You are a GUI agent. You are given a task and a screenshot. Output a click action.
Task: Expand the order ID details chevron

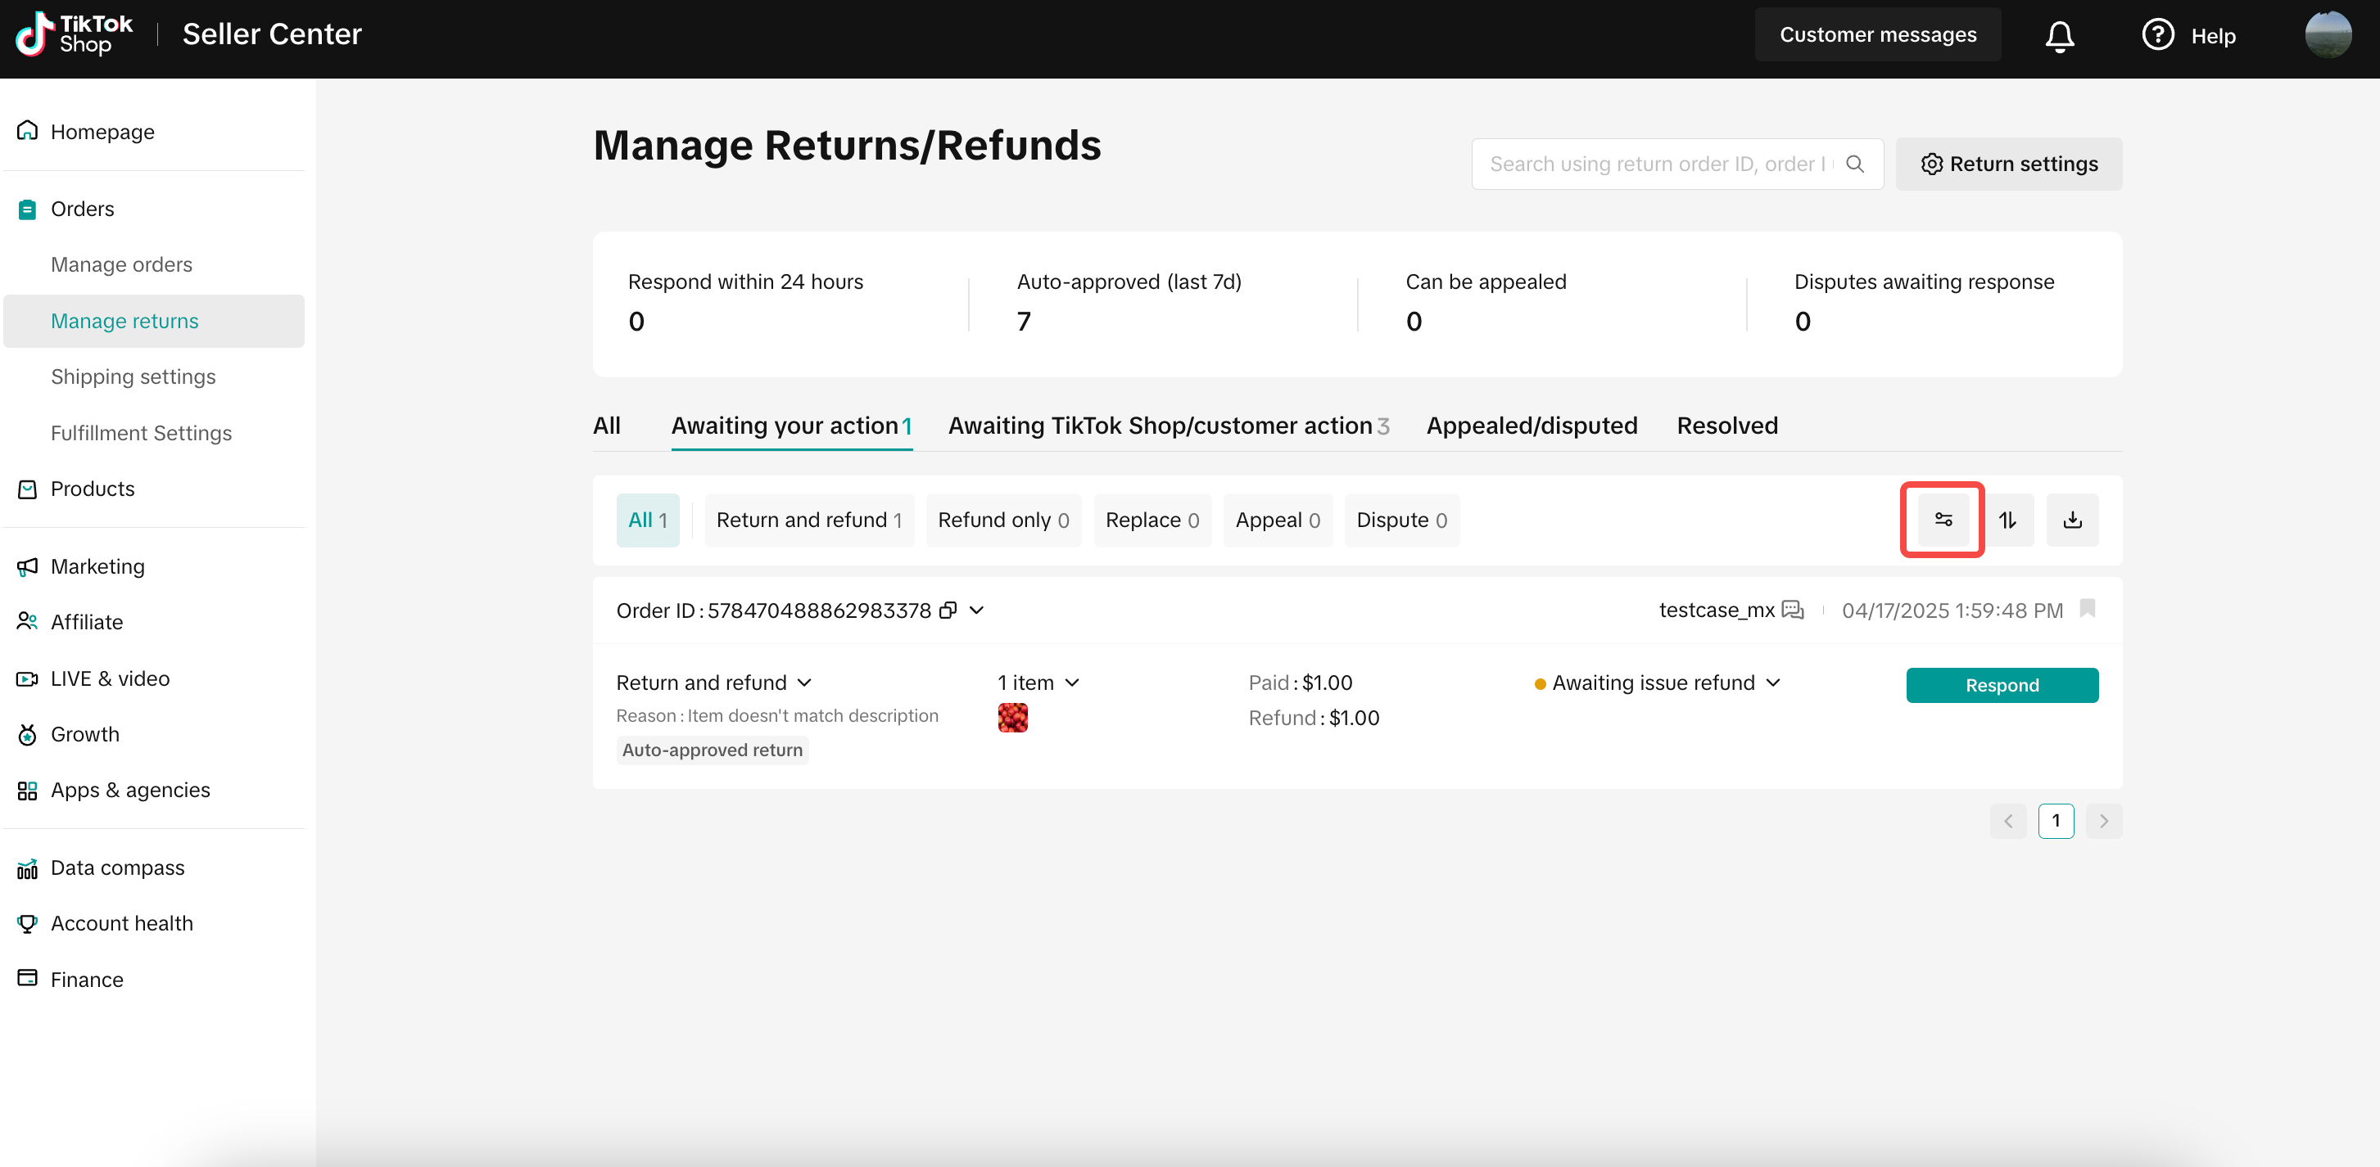(976, 611)
